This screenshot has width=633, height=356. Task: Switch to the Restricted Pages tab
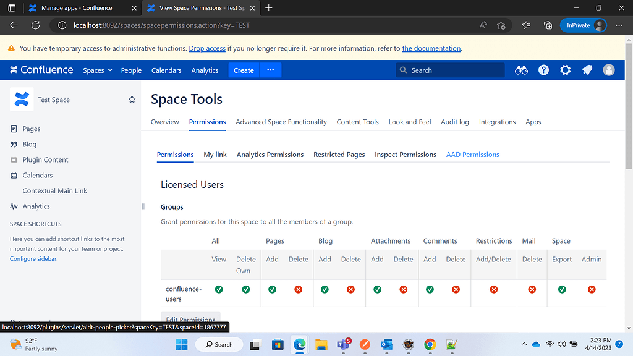[339, 154]
